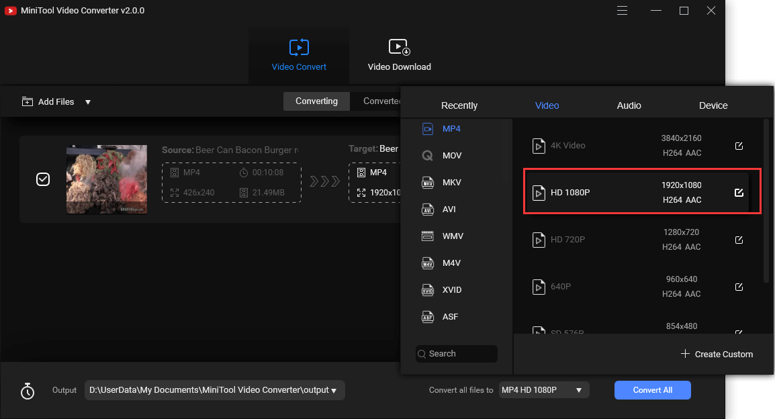Select the ASF format icon
775x419 pixels.
[428, 317]
